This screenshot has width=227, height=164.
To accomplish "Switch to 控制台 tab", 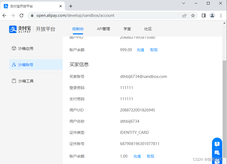I will click(x=78, y=29).
